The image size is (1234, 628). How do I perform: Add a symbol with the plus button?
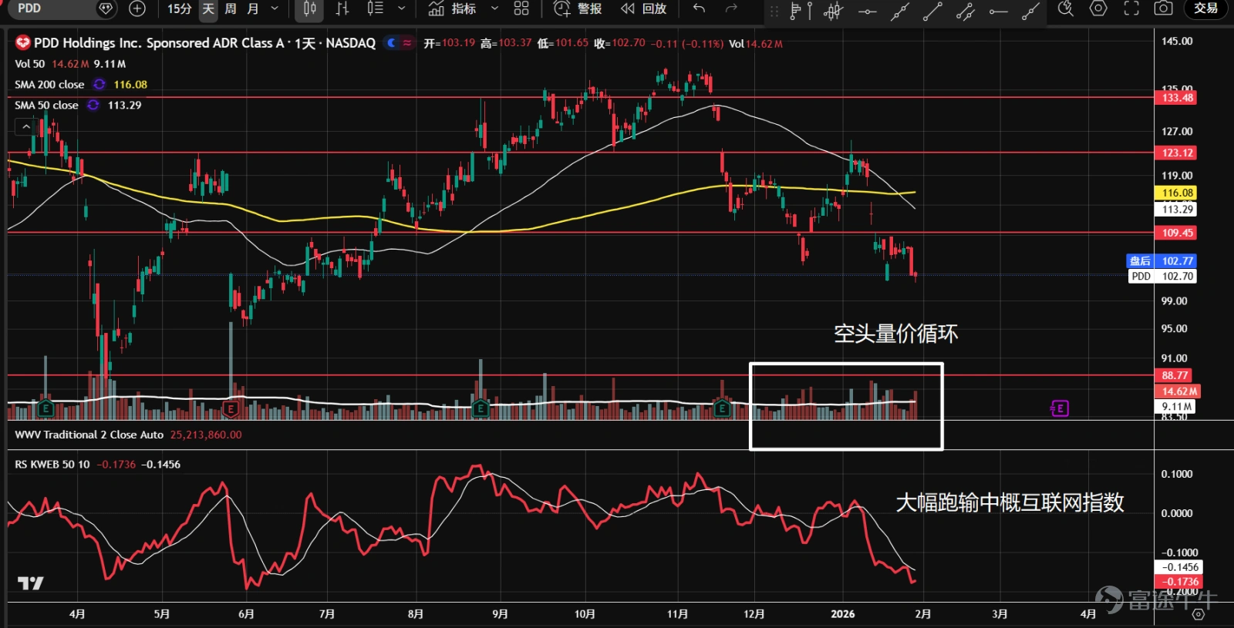click(x=137, y=8)
